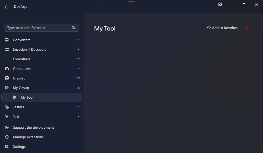Click the heart icon for support
The height and width of the screenshot is (153, 263).
[x=7, y=127]
